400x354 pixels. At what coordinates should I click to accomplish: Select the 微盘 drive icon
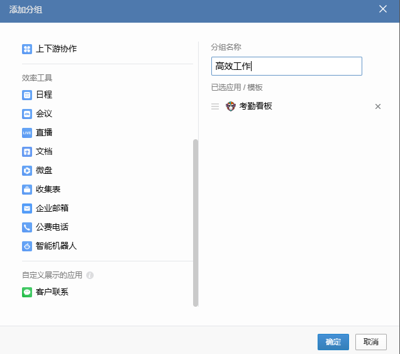click(27, 171)
